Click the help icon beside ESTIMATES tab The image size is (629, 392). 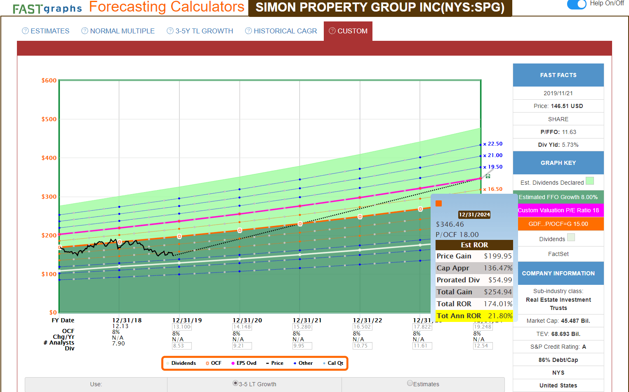[25, 31]
